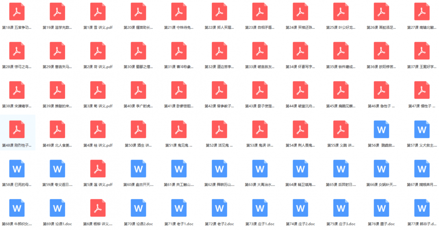The width and height of the screenshot is (439, 230).
Task: Select the 第3课 菊 讲义.pdf icon
Action: (98, 90)
